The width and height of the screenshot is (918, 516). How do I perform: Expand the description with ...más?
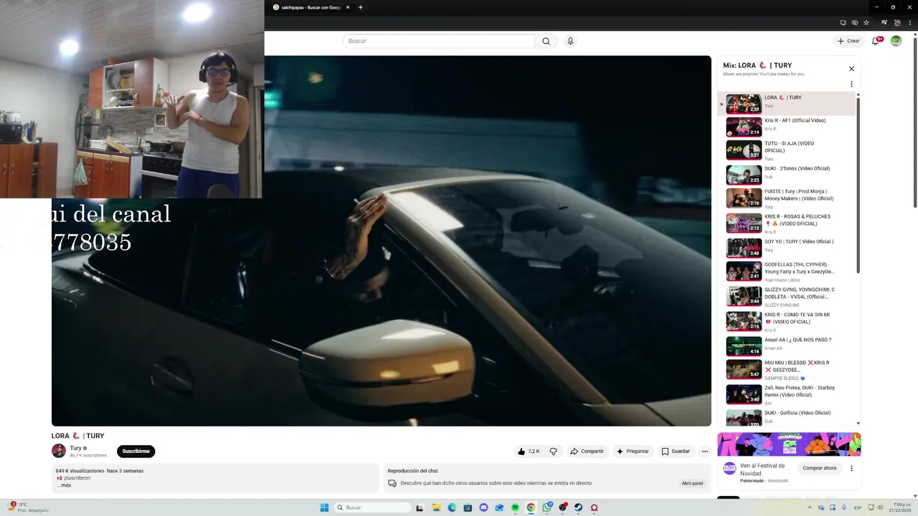(65, 485)
